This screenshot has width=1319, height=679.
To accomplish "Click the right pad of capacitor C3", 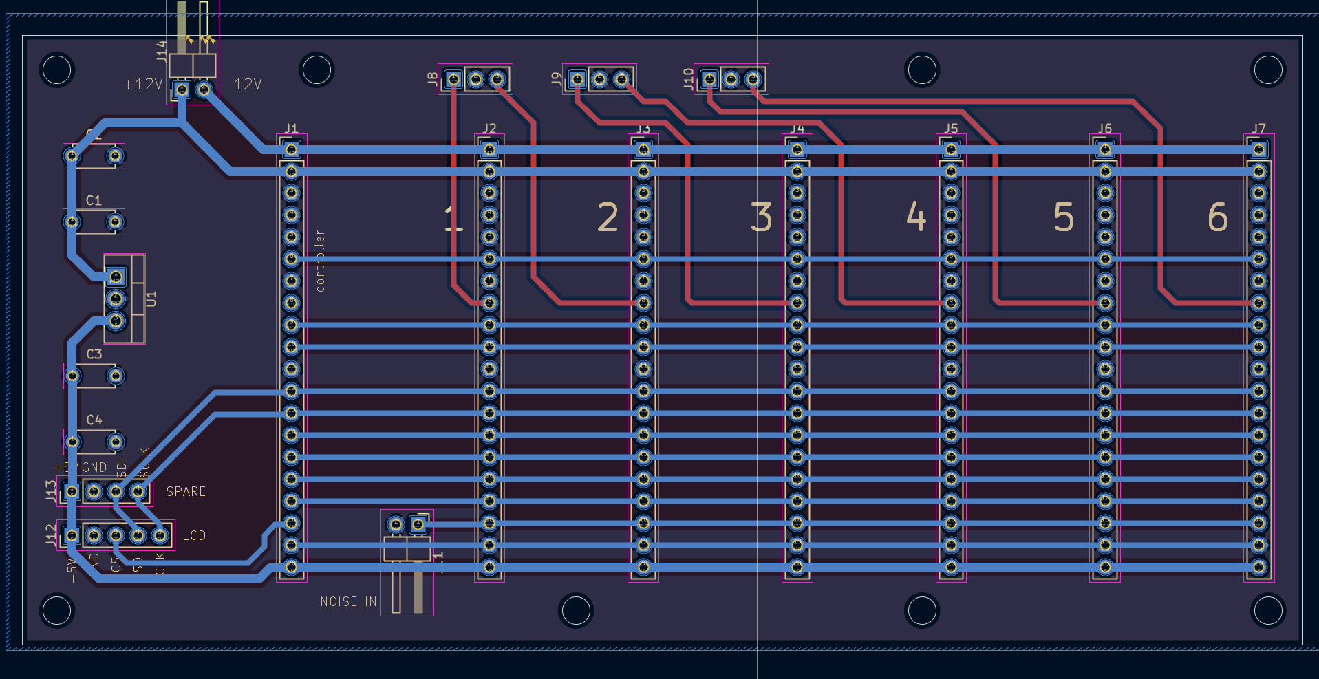I will [x=116, y=376].
